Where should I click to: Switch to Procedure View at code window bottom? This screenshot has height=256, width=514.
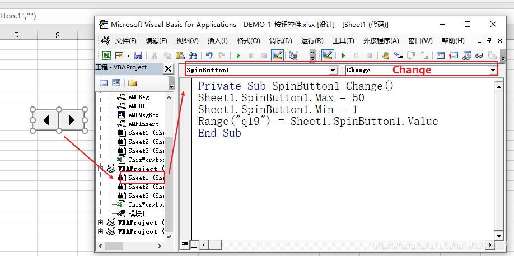point(185,244)
